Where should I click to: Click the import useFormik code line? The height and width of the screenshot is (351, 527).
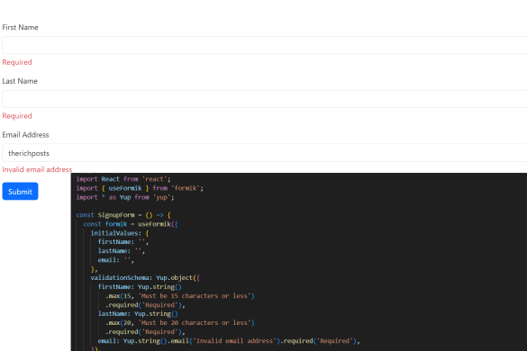click(140, 188)
